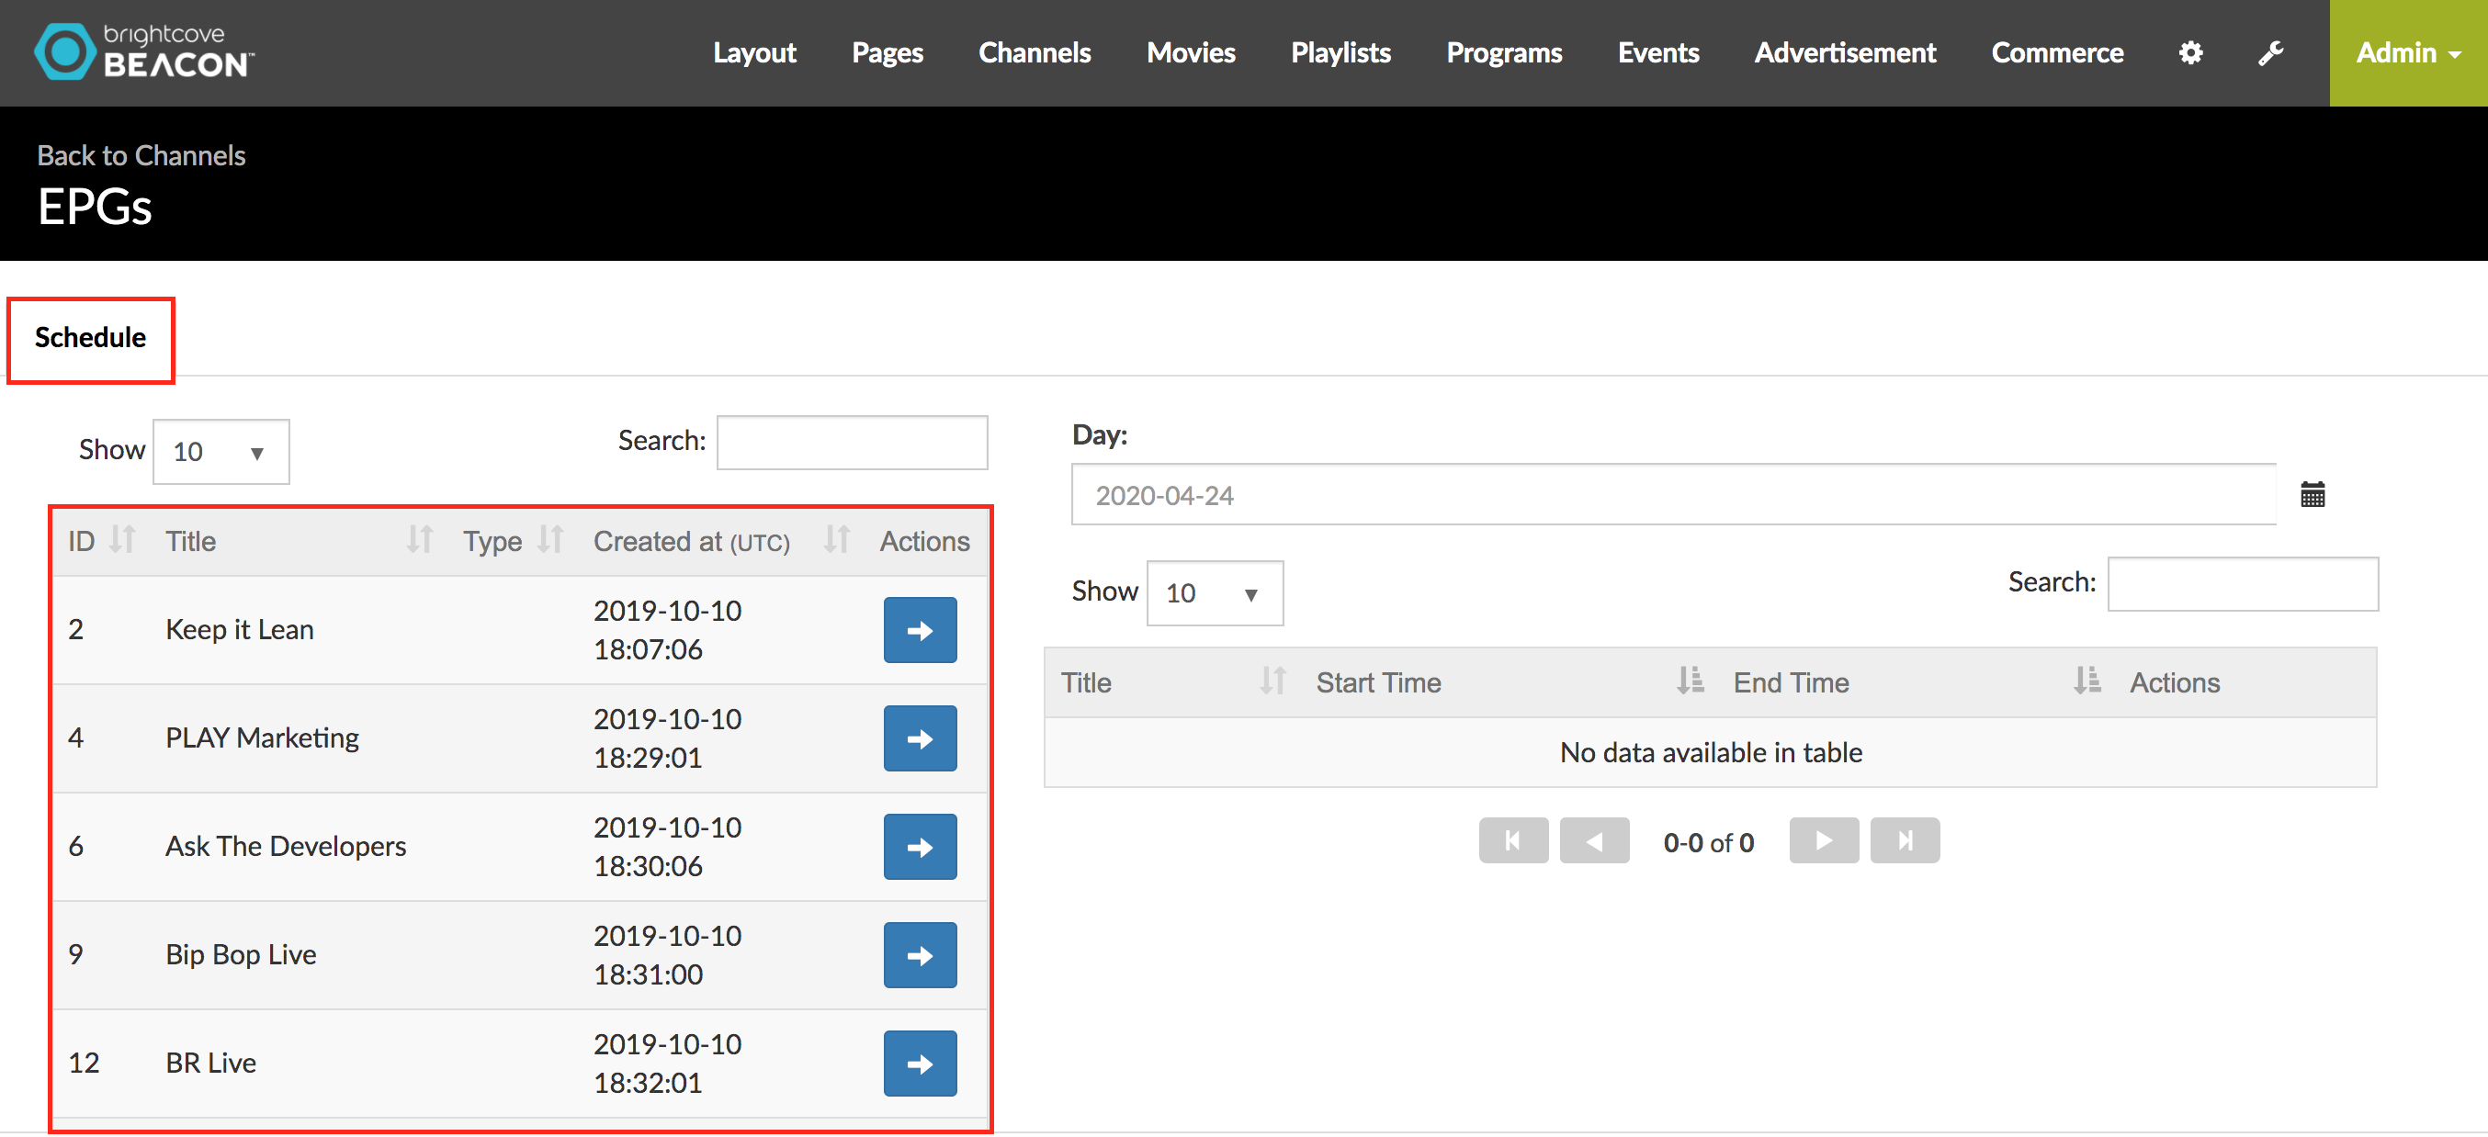Open the wrench tools icon
Image resolution: width=2488 pixels, height=1137 pixels.
click(x=2270, y=52)
